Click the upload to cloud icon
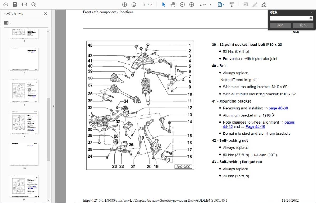 [6, 4]
